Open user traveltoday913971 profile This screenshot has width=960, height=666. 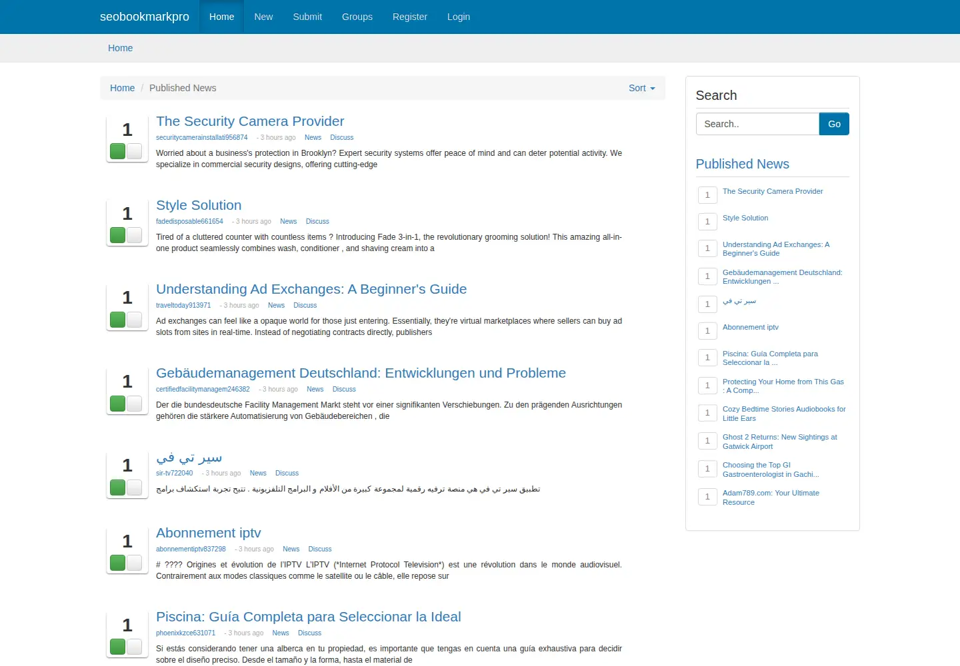click(183, 306)
